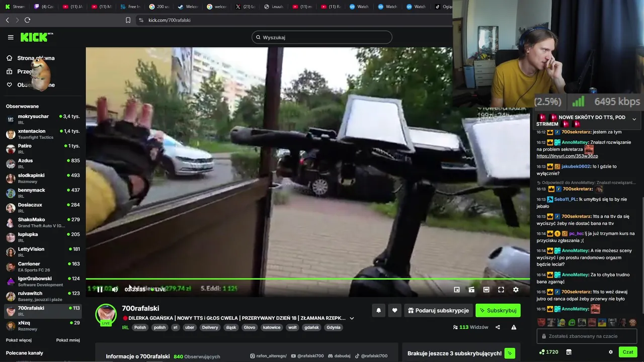This screenshot has height=362, width=644.
Task: Click Pokaż mniej in sidebar
Action: (x=68, y=340)
